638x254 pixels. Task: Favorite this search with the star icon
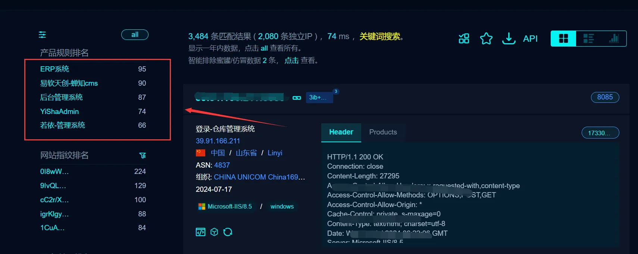486,38
